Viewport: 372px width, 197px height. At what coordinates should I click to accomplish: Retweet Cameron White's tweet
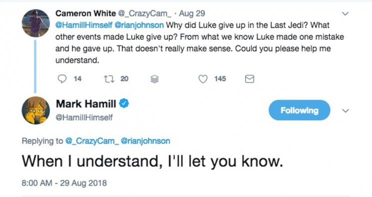pos(109,79)
